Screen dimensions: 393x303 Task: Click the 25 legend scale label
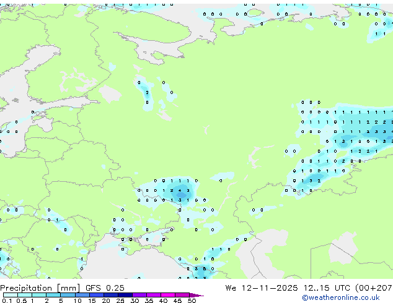[120, 301]
